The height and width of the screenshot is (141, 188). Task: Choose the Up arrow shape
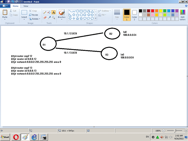(92, 15)
